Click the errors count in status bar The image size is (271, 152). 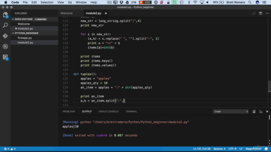coord(7,149)
